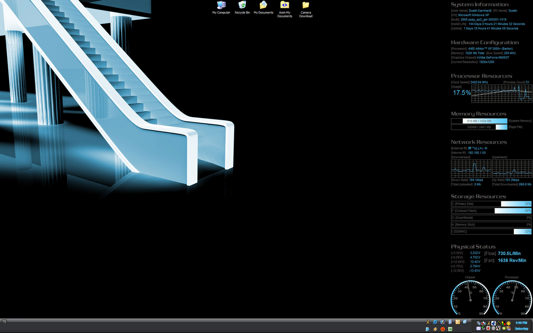The height and width of the screenshot is (333, 533).
Task: Click total downloaded value 898.8 Mb
Action: tap(525, 184)
